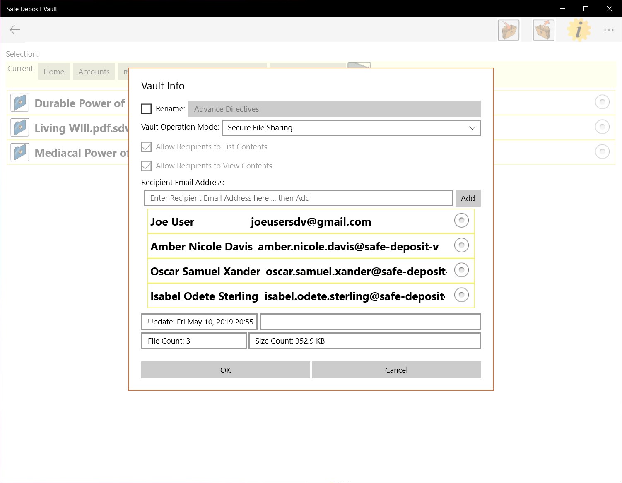Confirm the dialog with OK
Viewport: 622px width, 483px height.
tap(226, 370)
